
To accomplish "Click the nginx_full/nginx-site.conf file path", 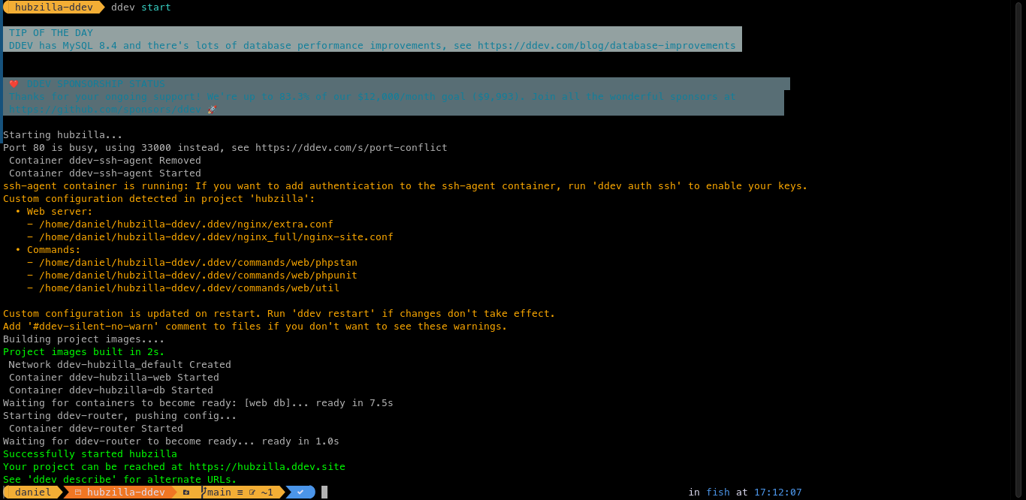I will 216,237.
